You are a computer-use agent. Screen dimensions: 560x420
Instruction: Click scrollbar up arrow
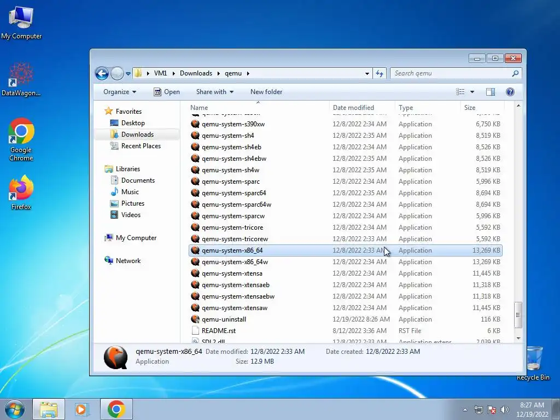[518, 106]
